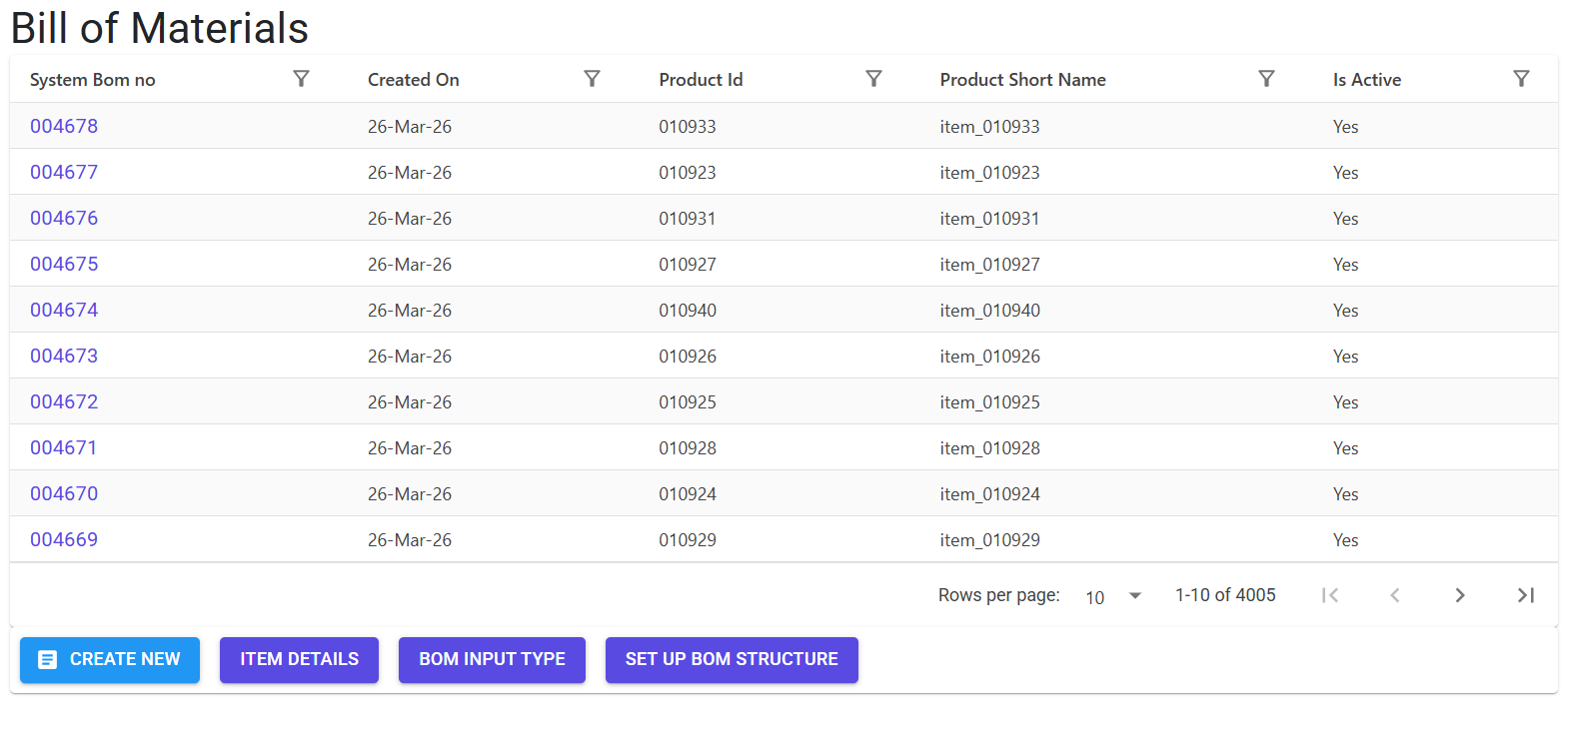Go to the first page of results
Viewport: 1577px width, 743px height.
pos(1330,595)
